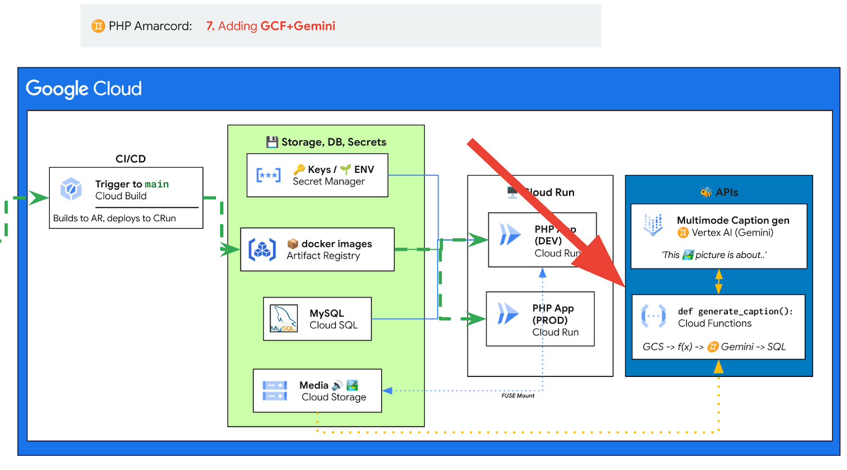Click the Gemini icon beside PHP Amarcord
847x470 pixels.
[x=98, y=26]
